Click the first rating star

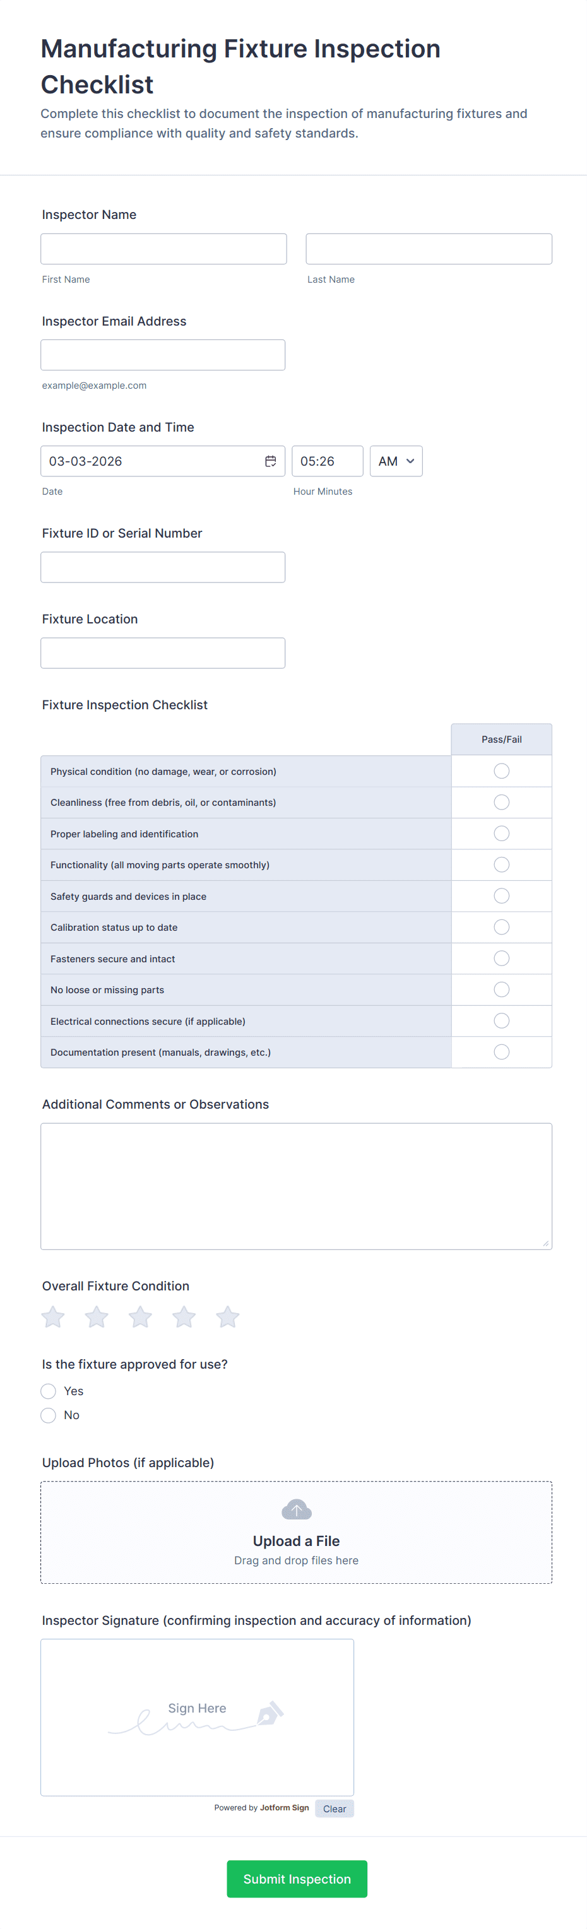coord(53,1316)
